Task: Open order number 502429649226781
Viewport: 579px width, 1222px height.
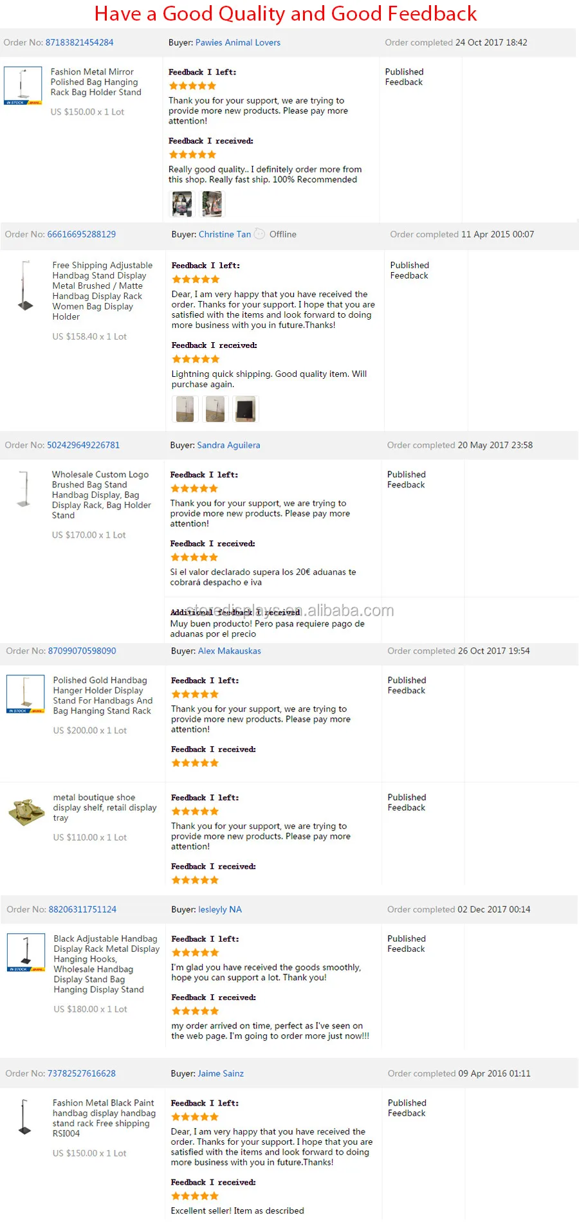Action: 83,445
